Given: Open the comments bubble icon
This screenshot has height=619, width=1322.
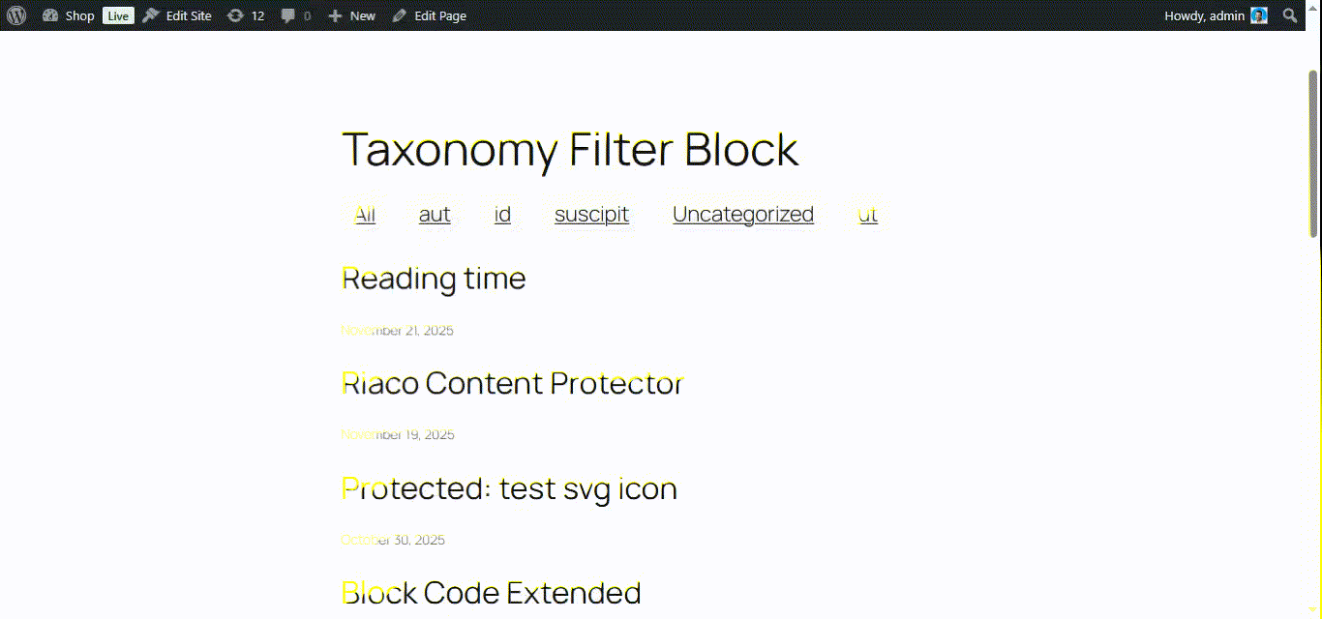Looking at the screenshot, I should coord(288,15).
